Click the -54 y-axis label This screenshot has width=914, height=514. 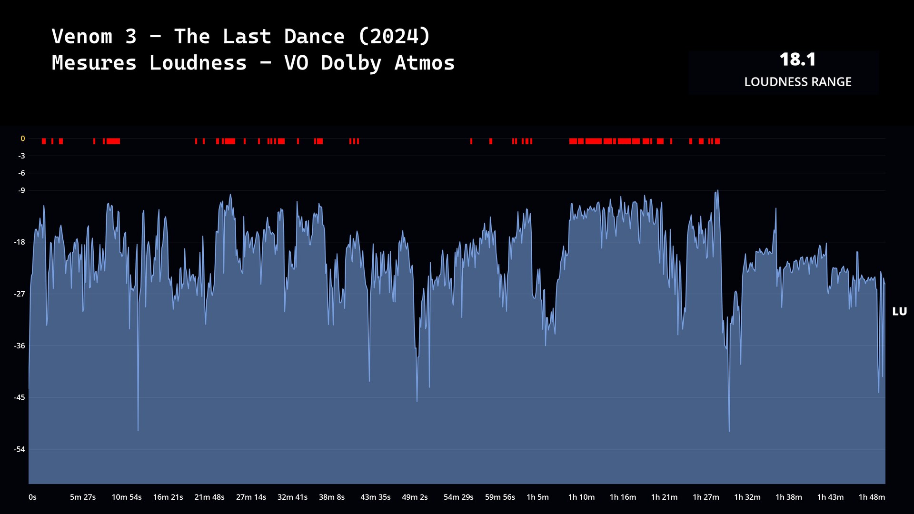coord(20,449)
